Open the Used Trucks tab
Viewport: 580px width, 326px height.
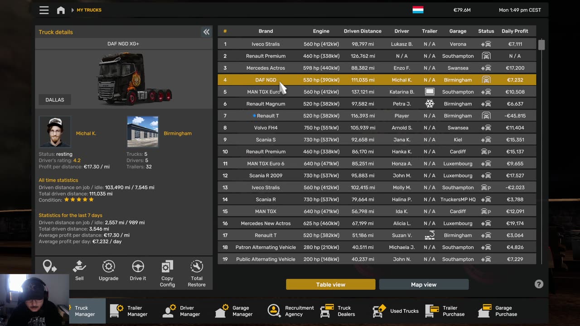pos(396,311)
